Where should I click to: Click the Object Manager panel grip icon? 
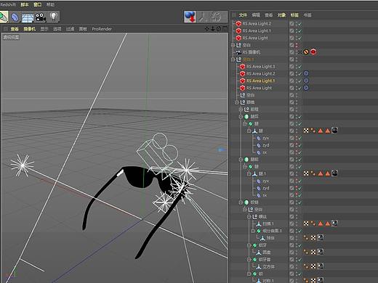(x=233, y=15)
